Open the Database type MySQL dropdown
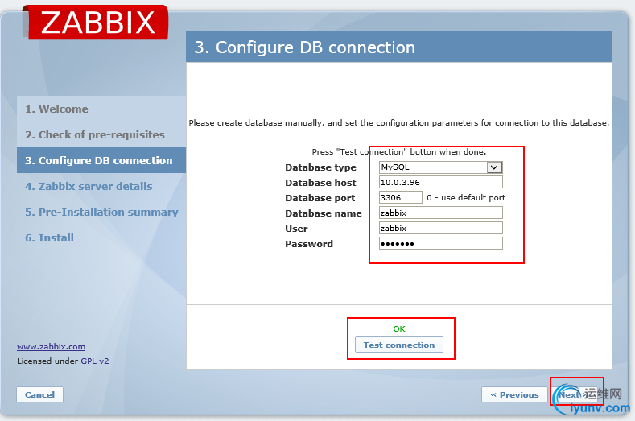The image size is (635, 421). 440,167
